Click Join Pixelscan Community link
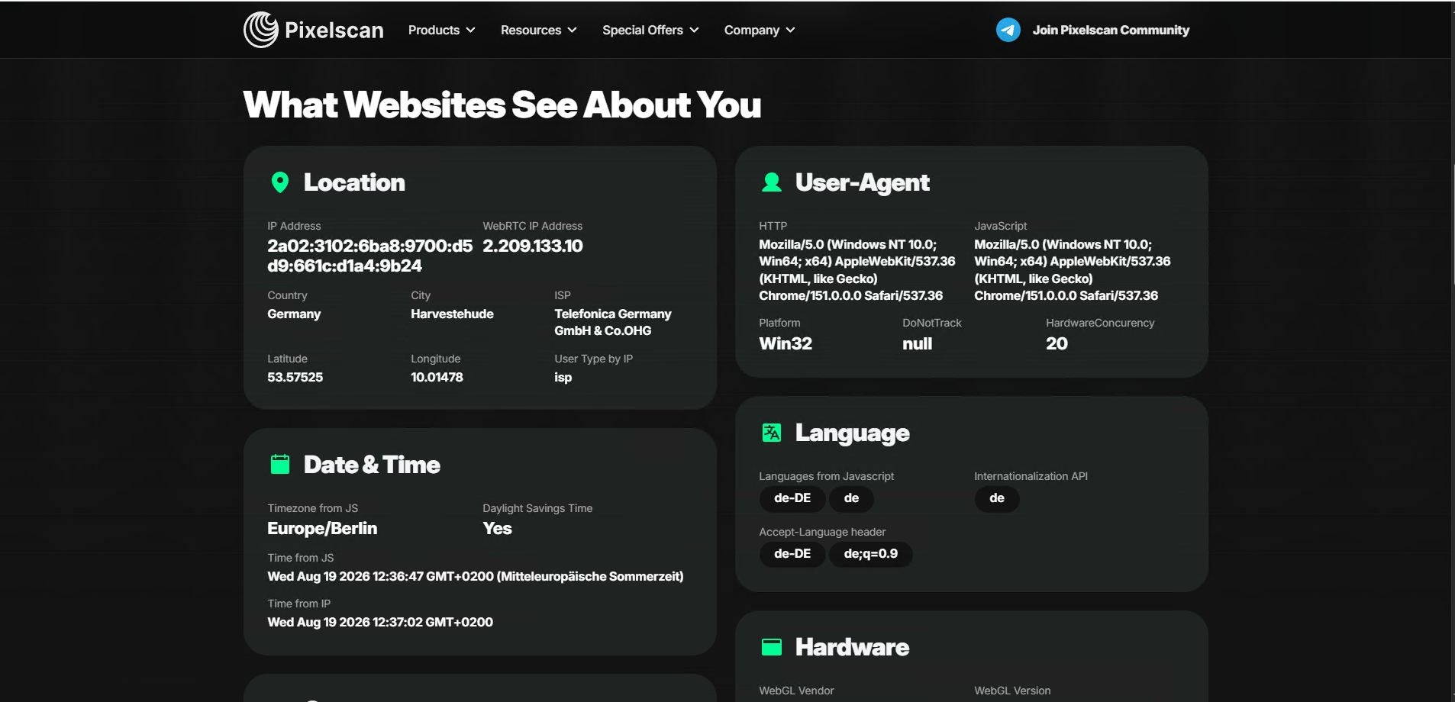Image resolution: width=1455 pixels, height=702 pixels. (x=1111, y=30)
